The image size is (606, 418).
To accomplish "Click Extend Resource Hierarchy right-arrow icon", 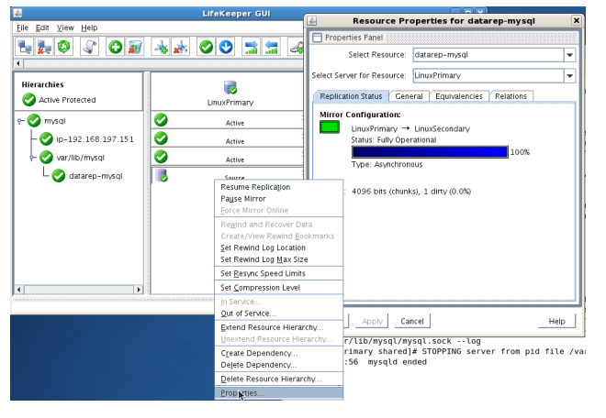I will [x=252, y=47].
